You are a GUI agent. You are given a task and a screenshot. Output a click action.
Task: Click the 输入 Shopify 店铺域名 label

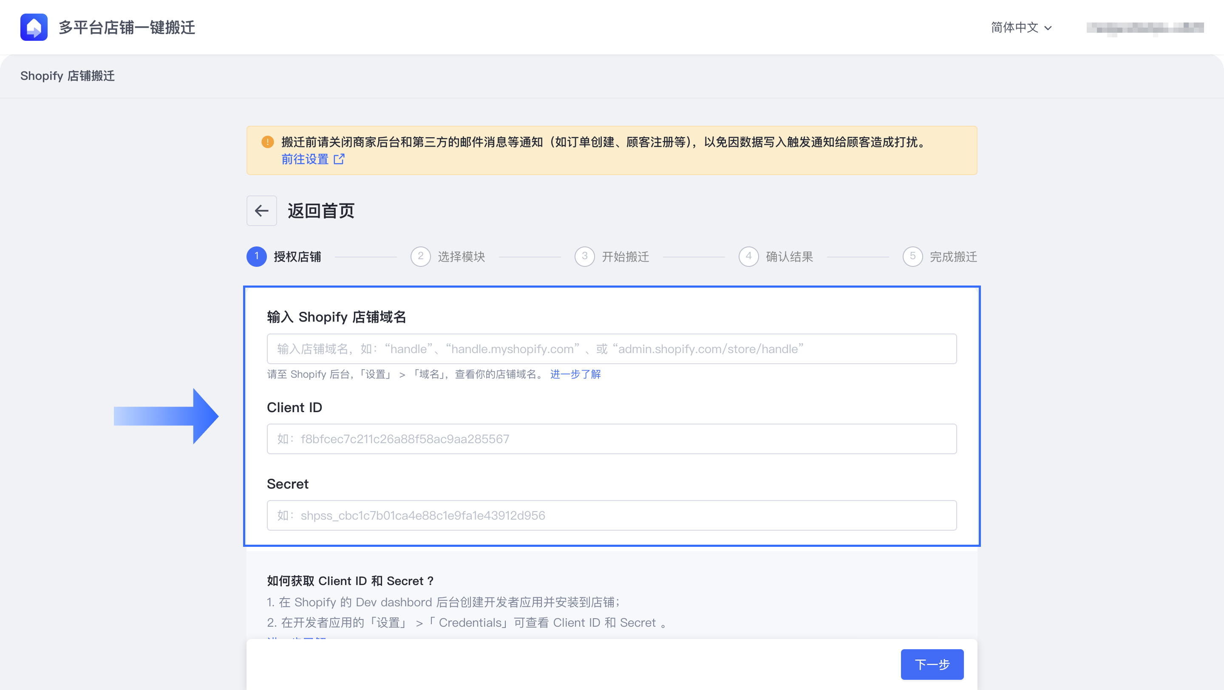[x=337, y=317]
